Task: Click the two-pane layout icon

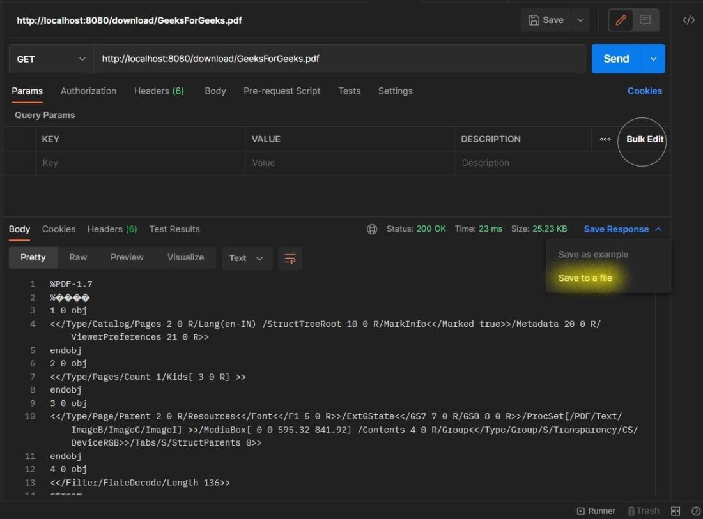Action: (676, 511)
